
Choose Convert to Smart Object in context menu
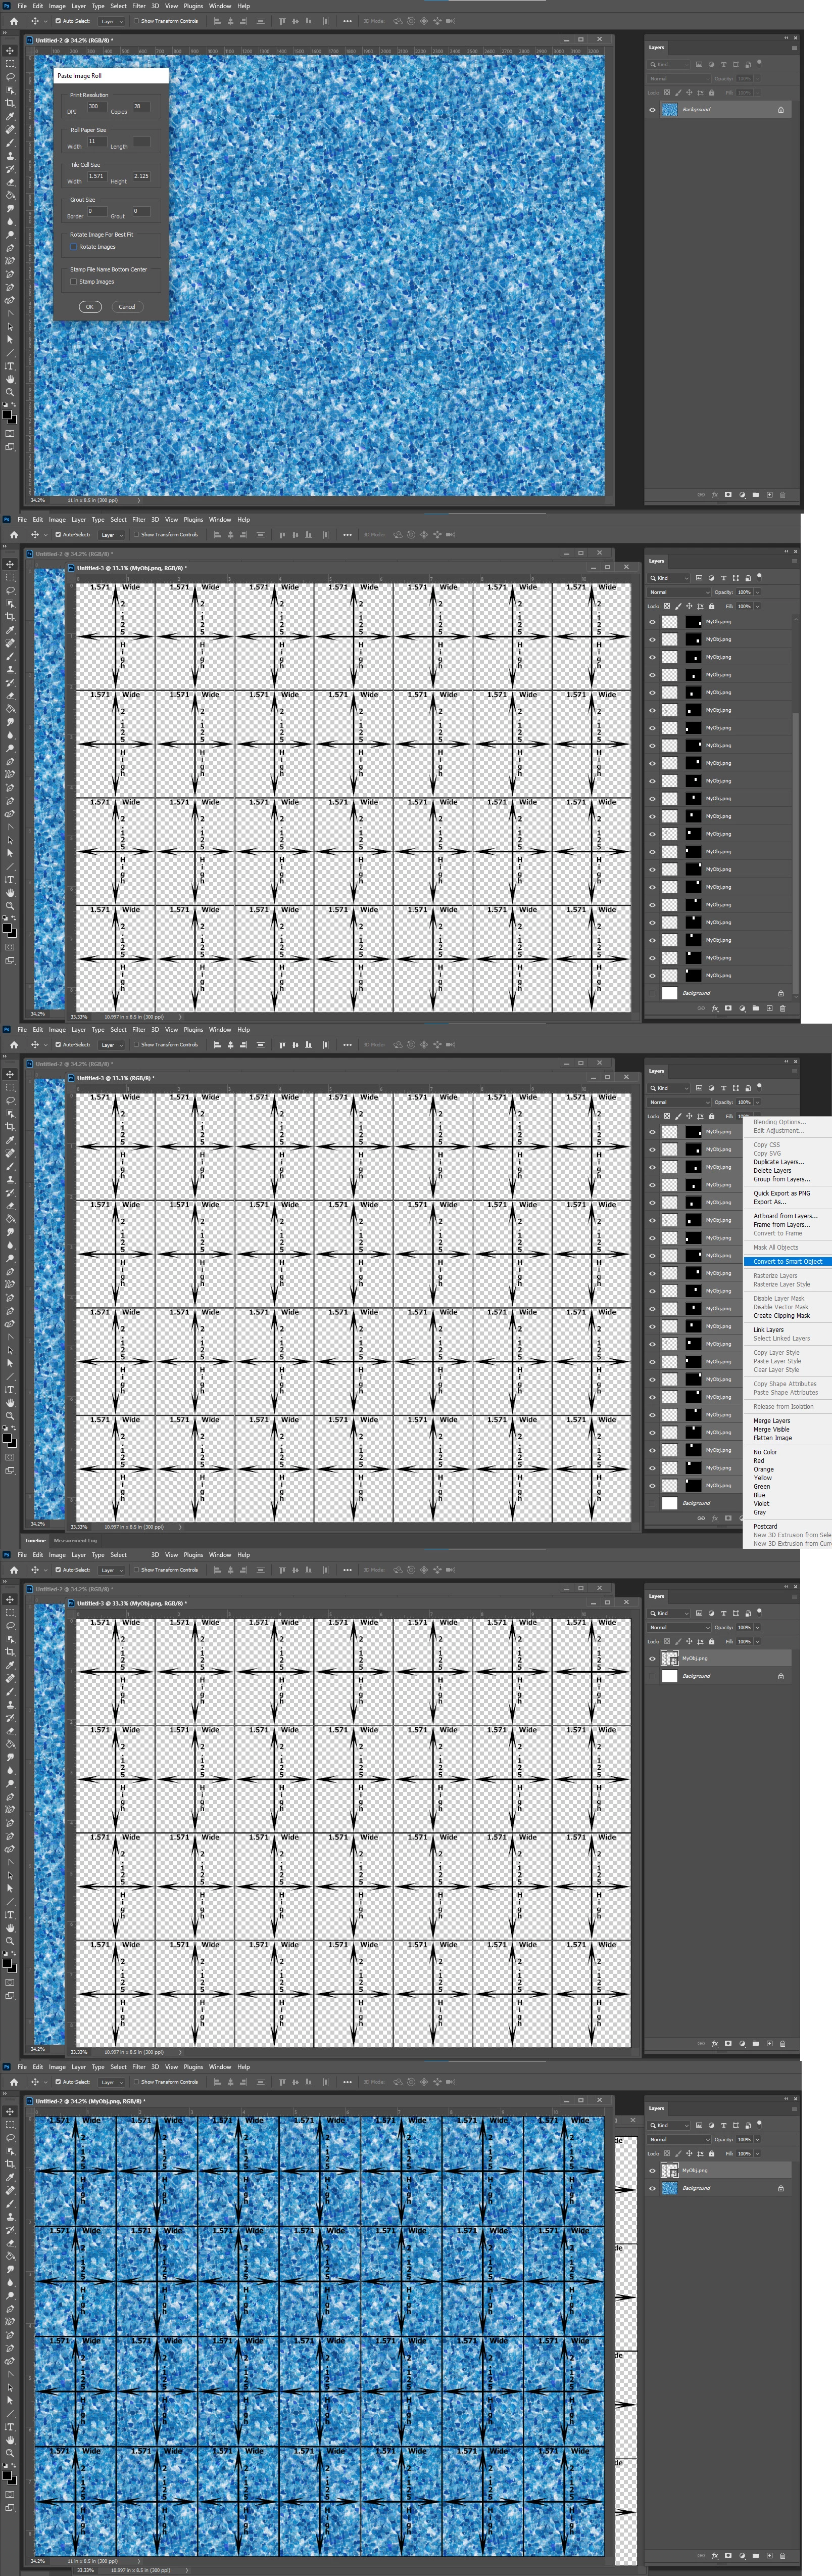tap(787, 1262)
